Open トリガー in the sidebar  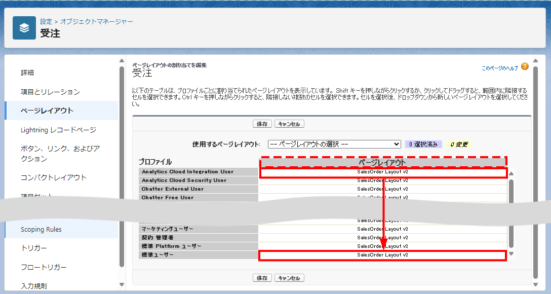click(x=34, y=248)
